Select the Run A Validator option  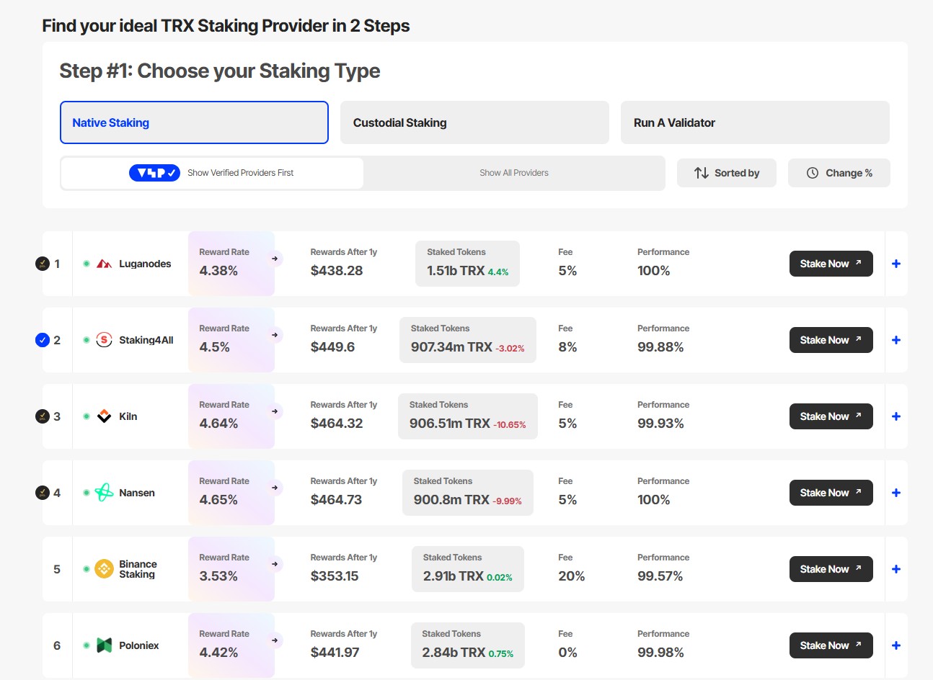755,122
